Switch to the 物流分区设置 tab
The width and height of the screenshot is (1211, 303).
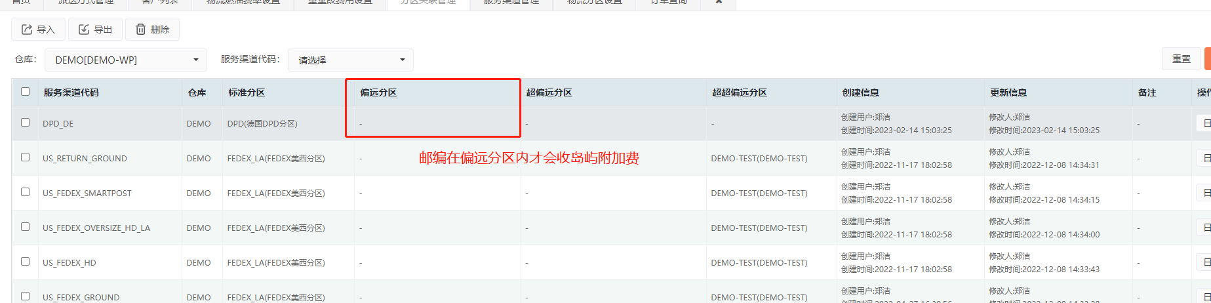595,3
